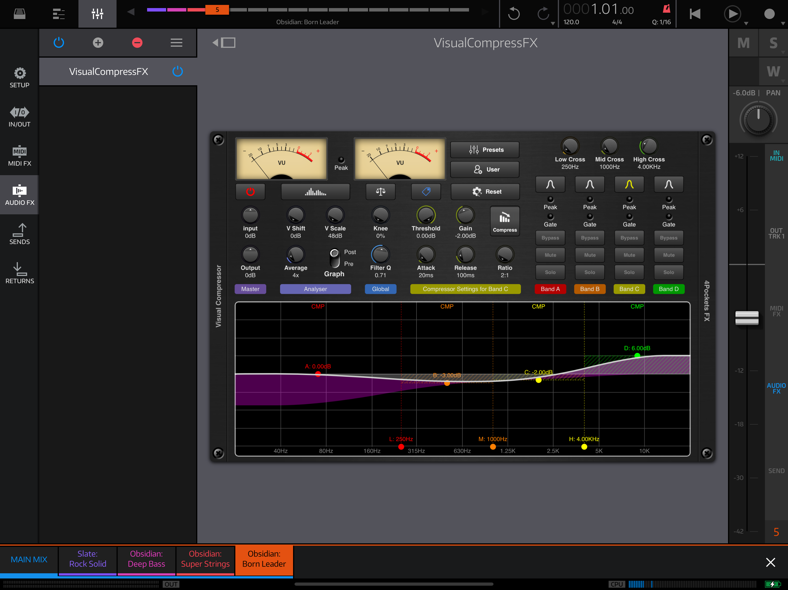Click the red plugin power icon

point(250,192)
